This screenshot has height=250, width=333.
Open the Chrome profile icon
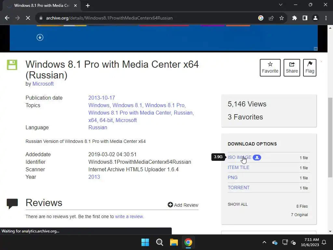pos(315,18)
